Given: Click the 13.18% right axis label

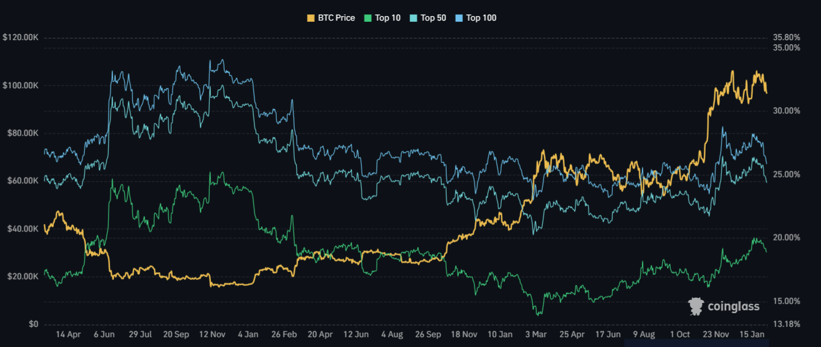Looking at the screenshot, I should 787,324.
